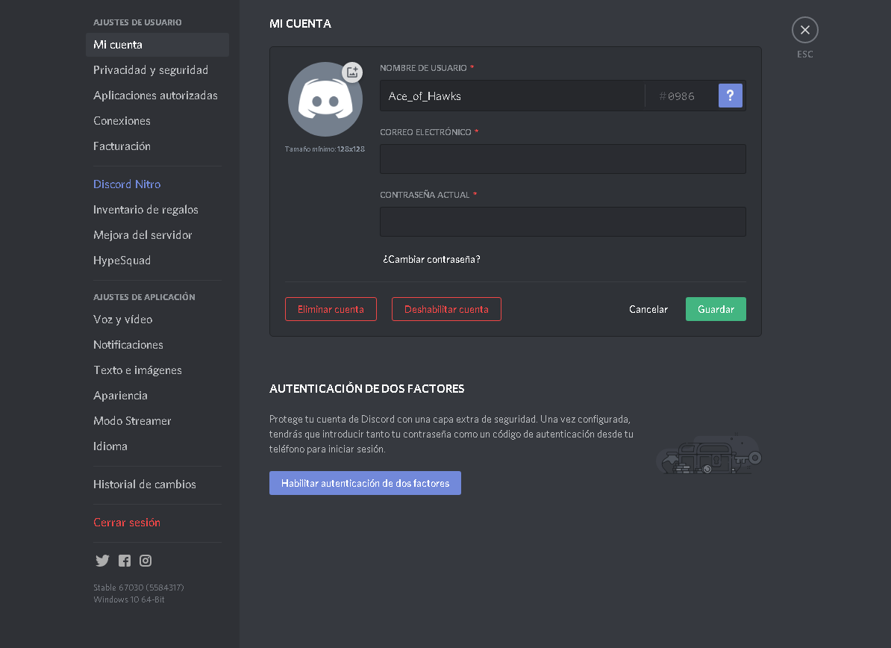Viewport: 891px width, 648px height.
Task: Go to Aplicaciones autorizadas
Action: point(157,96)
